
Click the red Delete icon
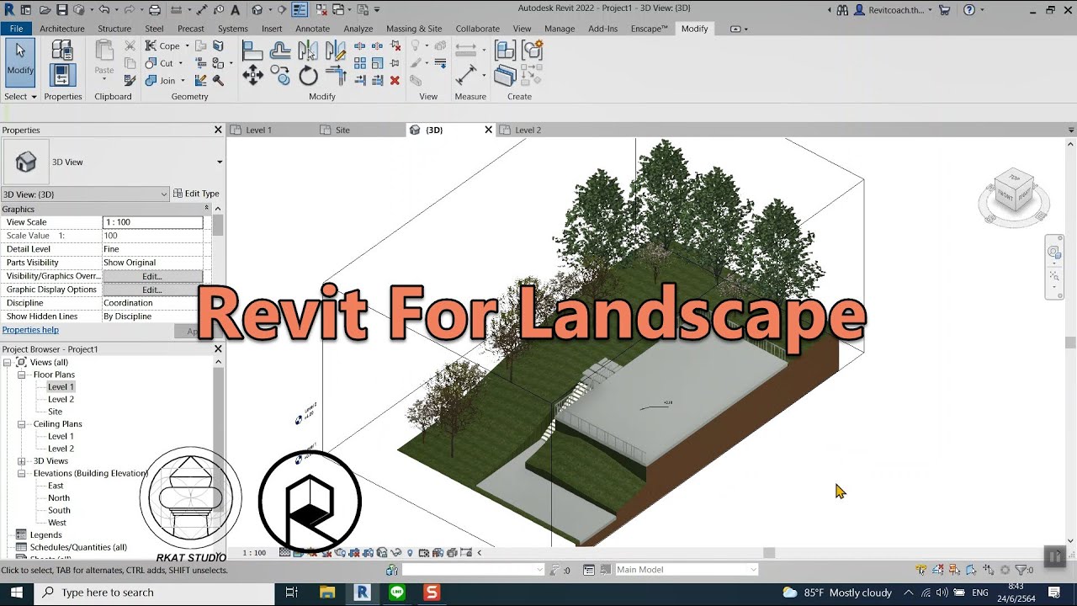pos(395,81)
